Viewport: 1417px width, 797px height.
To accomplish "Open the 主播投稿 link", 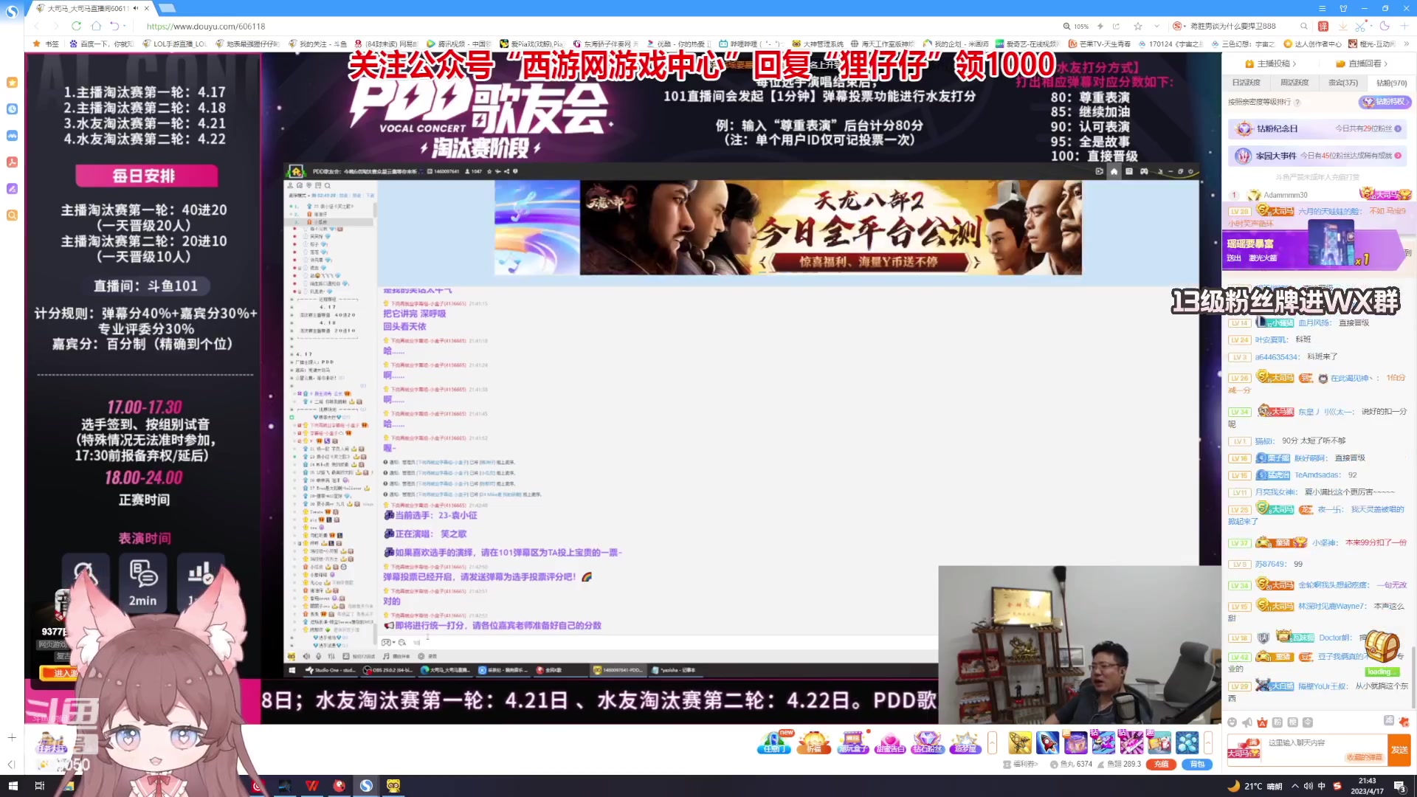I will coord(1270,63).
